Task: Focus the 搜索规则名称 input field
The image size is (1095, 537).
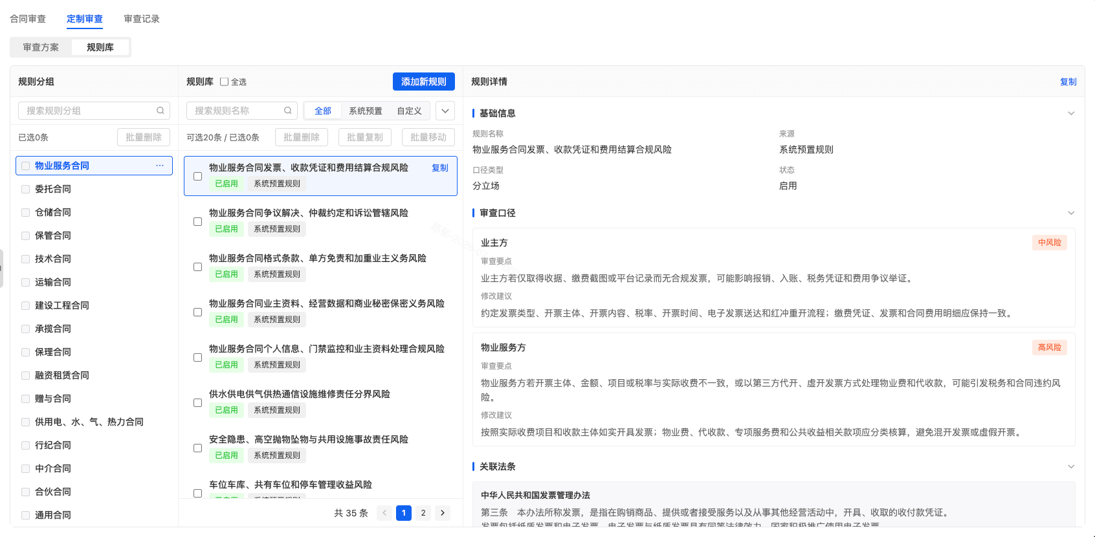Action: pyautogui.click(x=242, y=111)
